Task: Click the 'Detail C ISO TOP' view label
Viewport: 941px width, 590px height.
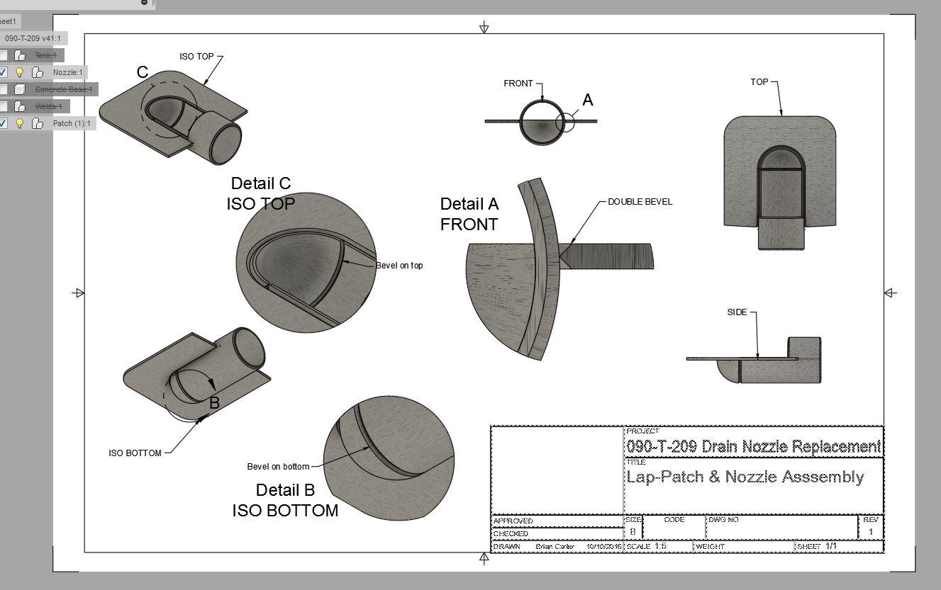Action: pos(261,193)
